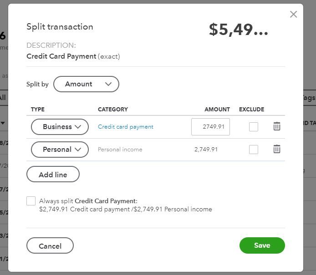Delete the Business split line
Screen dimensions: 316x275
(277, 126)
